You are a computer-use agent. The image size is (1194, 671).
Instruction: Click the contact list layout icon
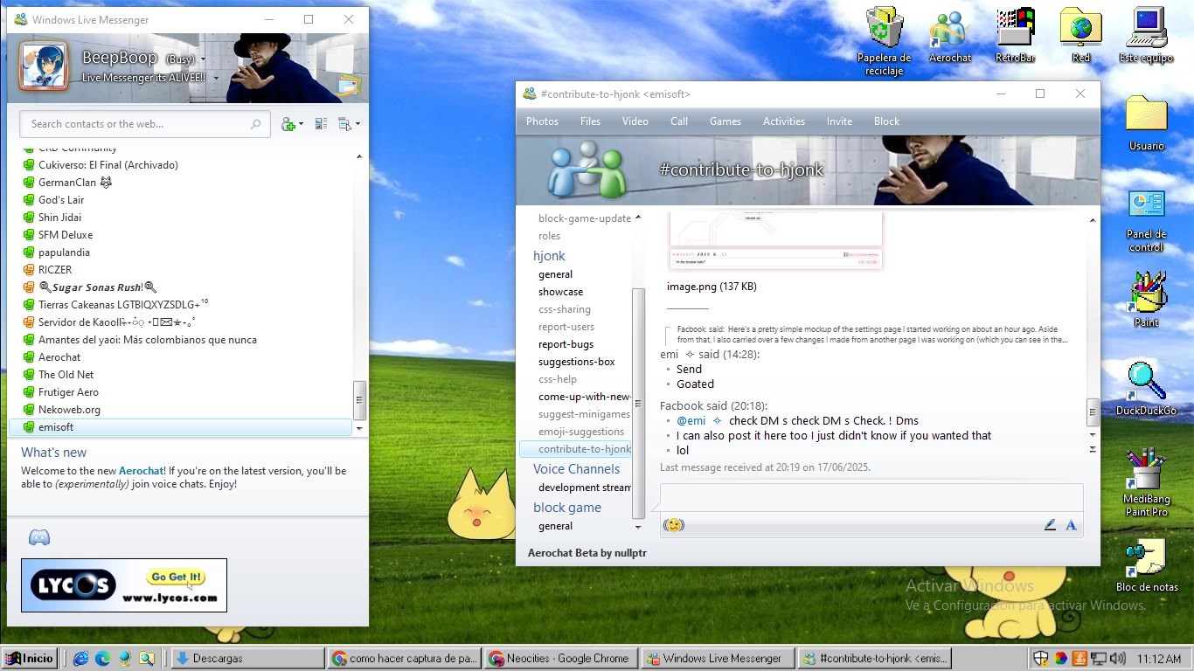click(x=321, y=124)
